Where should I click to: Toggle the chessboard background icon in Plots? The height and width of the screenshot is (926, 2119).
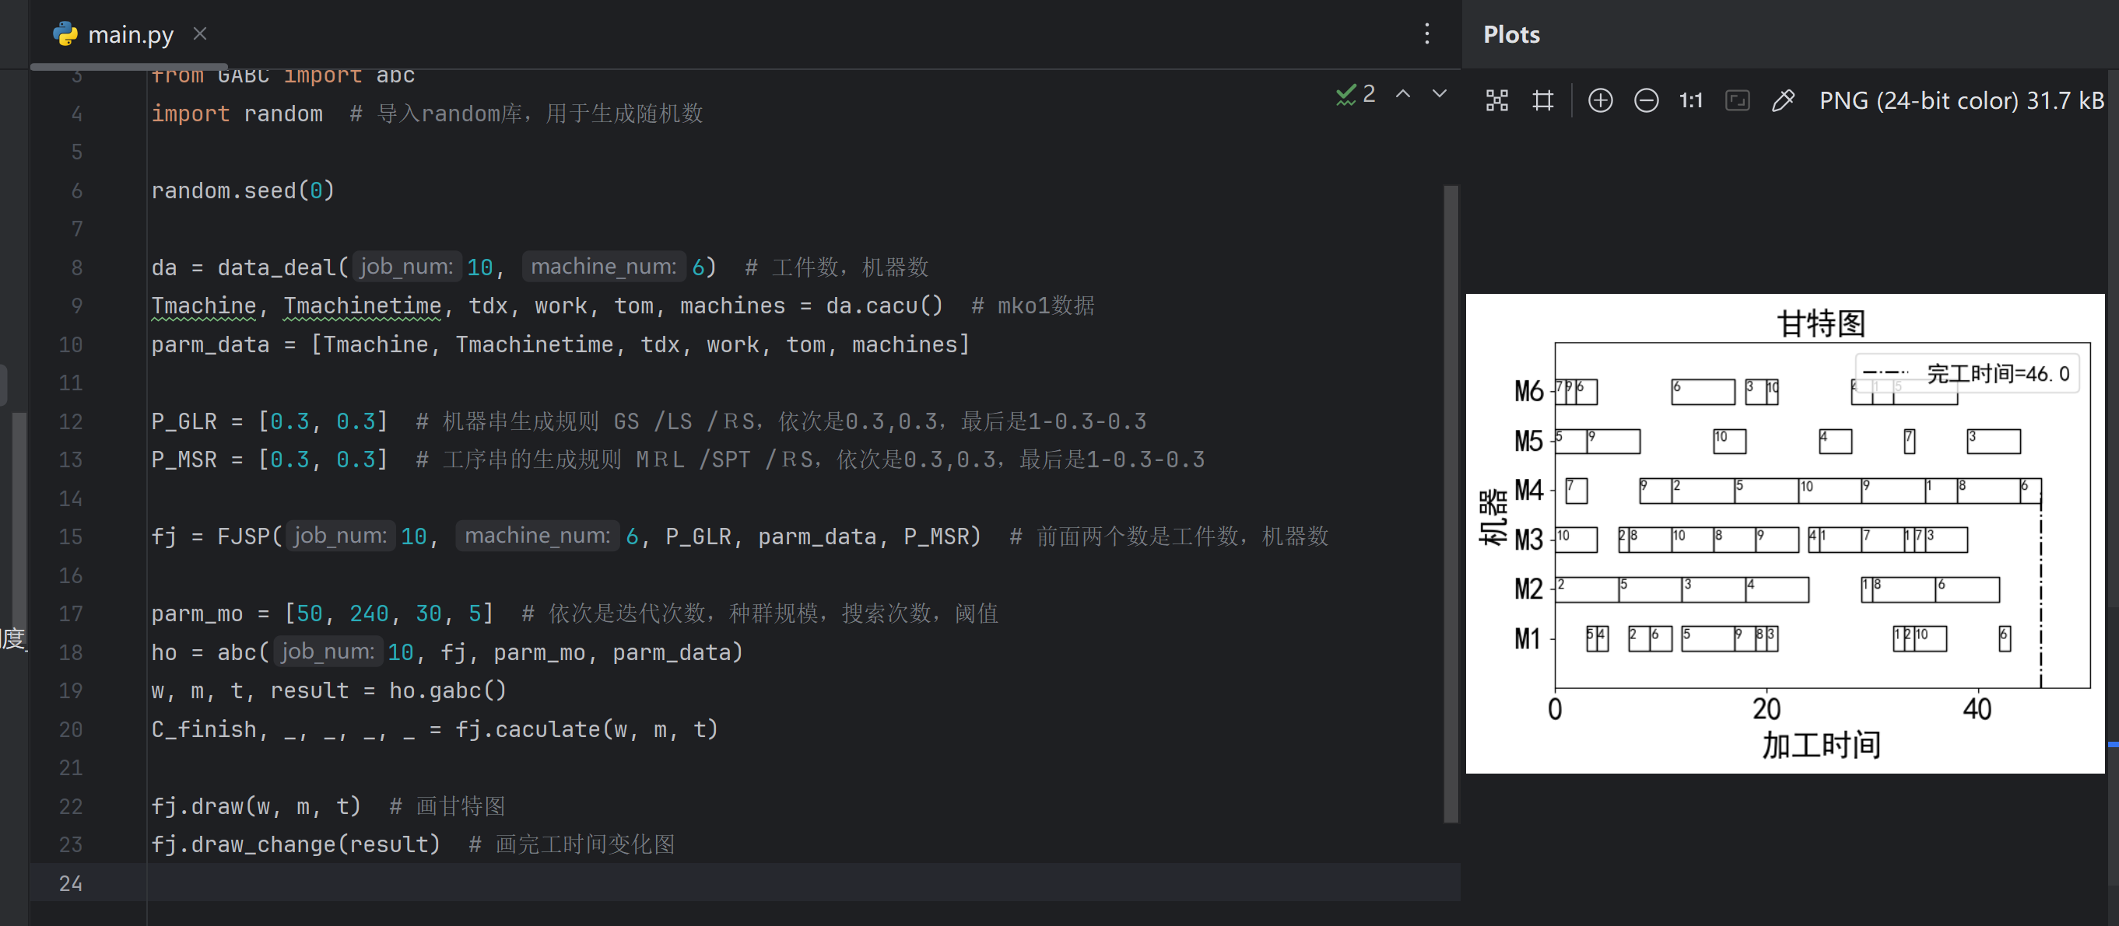(x=1497, y=100)
